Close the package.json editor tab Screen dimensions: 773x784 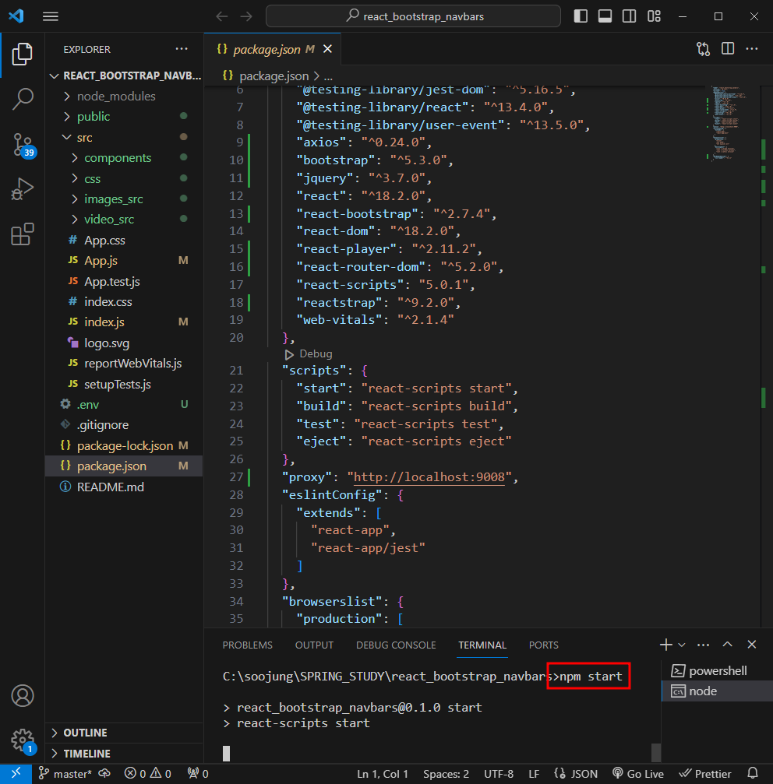[x=328, y=49]
